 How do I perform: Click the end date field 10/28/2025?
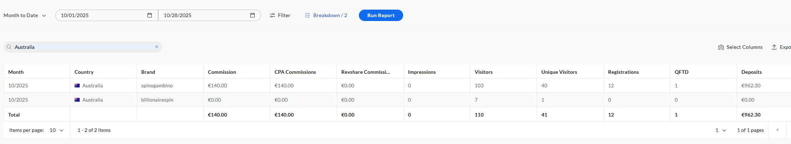(204, 15)
